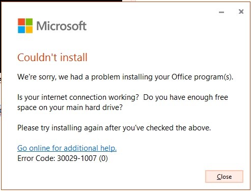Open the Go online for additional help link
251x191 pixels.
point(67,148)
